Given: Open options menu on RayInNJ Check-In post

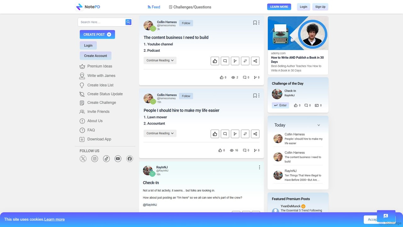Looking at the screenshot, I should click(x=259, y=167).
